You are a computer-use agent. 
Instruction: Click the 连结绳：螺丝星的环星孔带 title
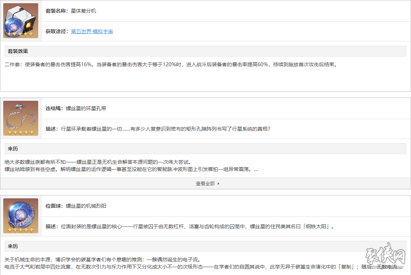(x=76, y=109)
